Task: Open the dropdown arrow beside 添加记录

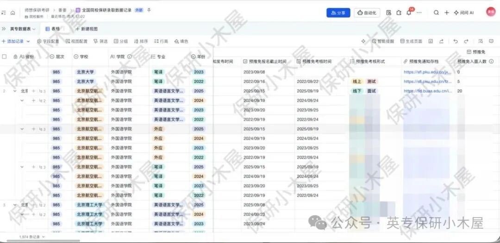Action: (28, 41)
